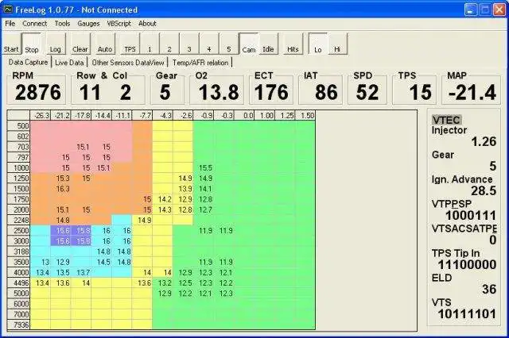Switch to the Data Capture tab
The image size is (509, 338).
pyautogui.click(x=29, y=62)
